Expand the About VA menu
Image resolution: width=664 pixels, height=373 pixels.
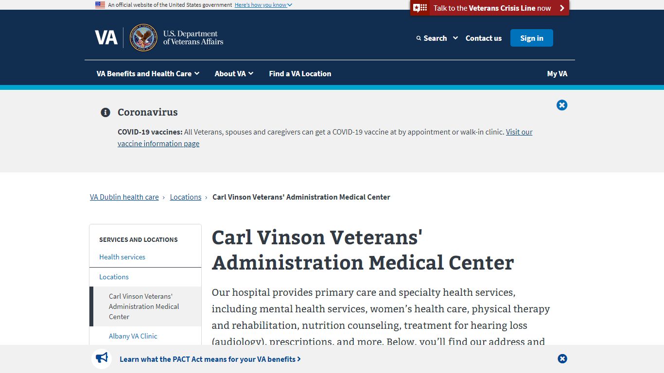234,73
